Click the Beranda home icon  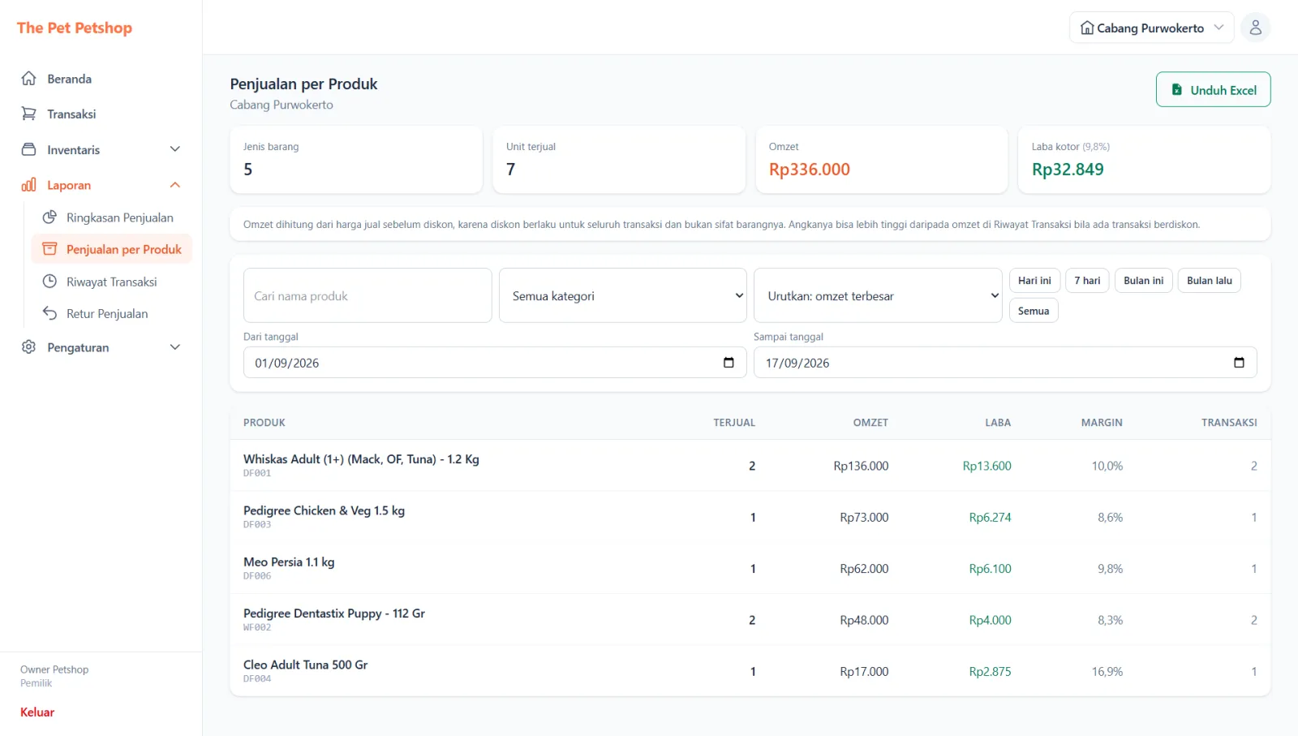[28, 79]
